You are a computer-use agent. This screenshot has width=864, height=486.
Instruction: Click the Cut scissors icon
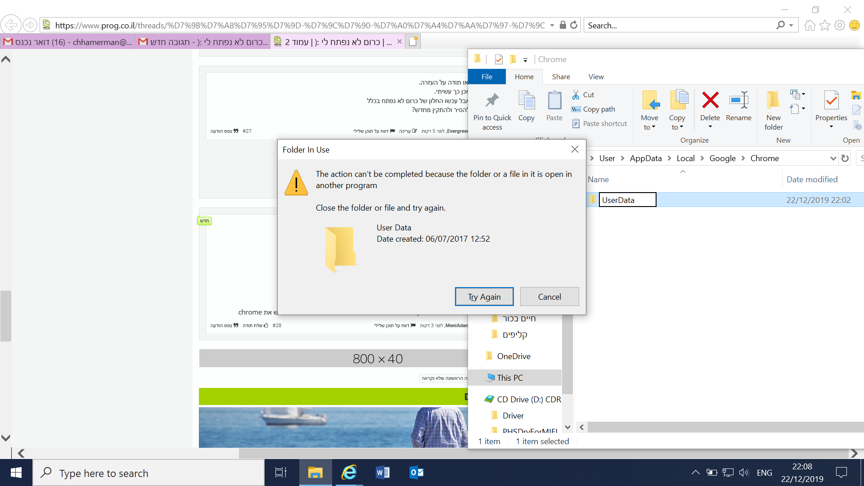576,94
